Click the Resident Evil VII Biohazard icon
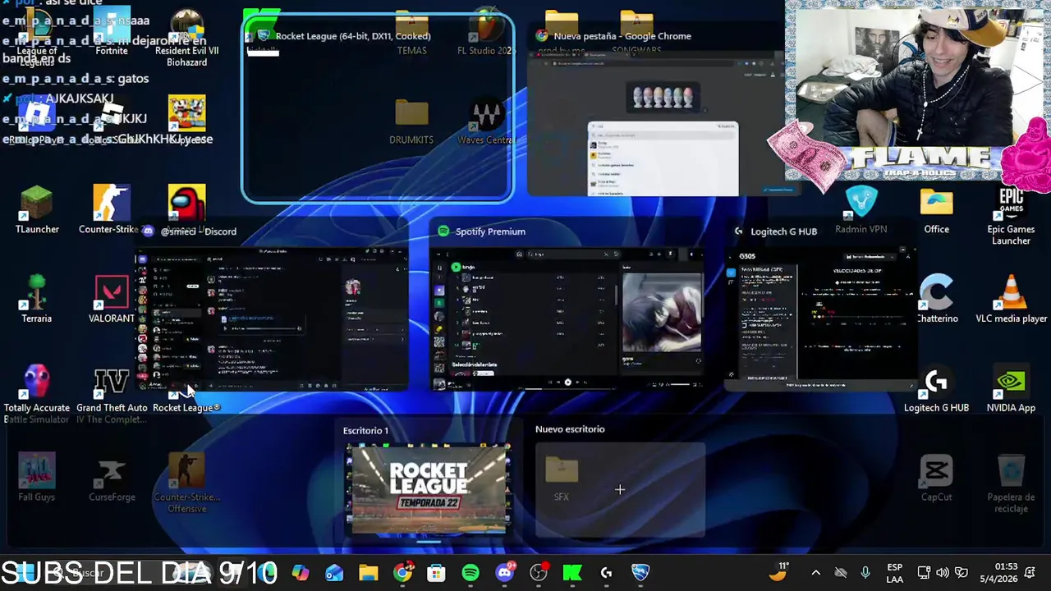 [186, 38]
